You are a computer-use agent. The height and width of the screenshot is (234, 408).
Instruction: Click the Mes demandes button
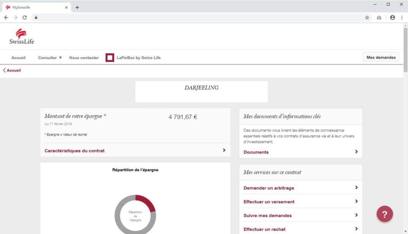(381, 57)
